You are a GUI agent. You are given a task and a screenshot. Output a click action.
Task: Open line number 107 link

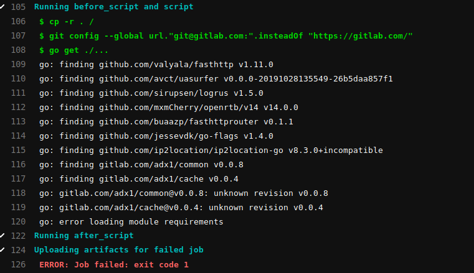point(18,35)
